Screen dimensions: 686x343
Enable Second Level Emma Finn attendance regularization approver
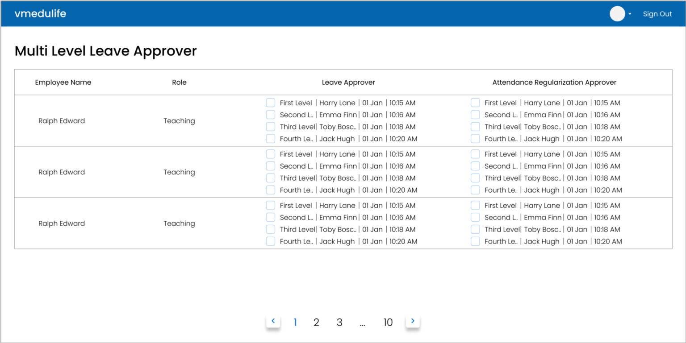(x=475, y=114)
